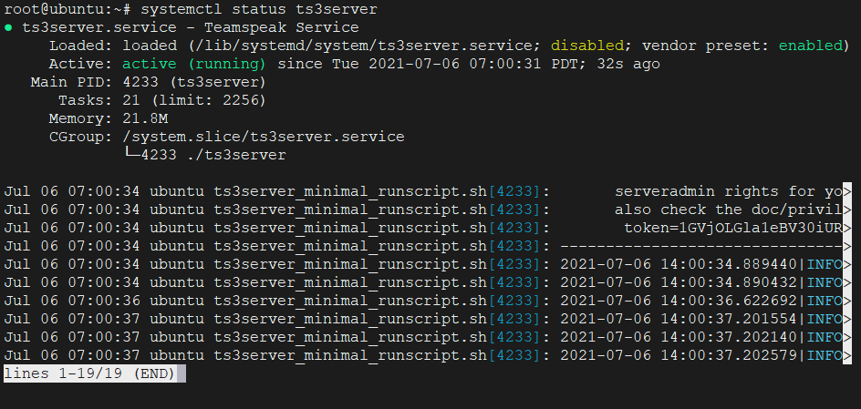
Task: Click truncation arrow on the dashed line
Action: 847,246
